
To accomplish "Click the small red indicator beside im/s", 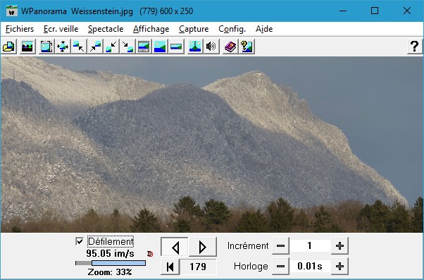I will click(x=150, y=254).
